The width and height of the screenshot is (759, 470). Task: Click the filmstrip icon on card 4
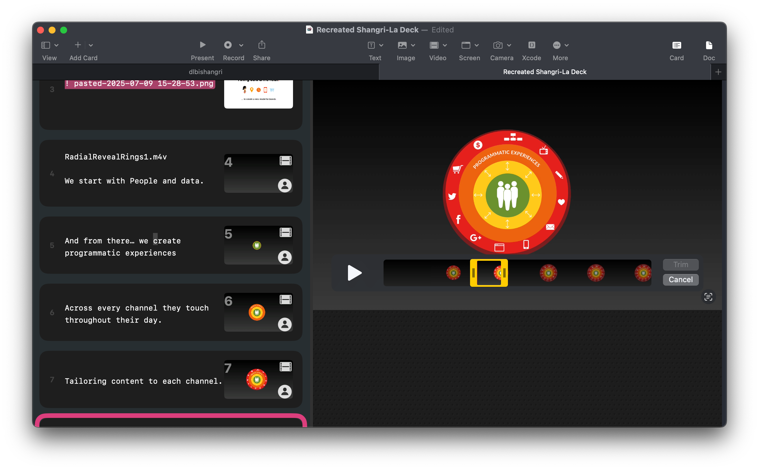[x=285, y=161]
